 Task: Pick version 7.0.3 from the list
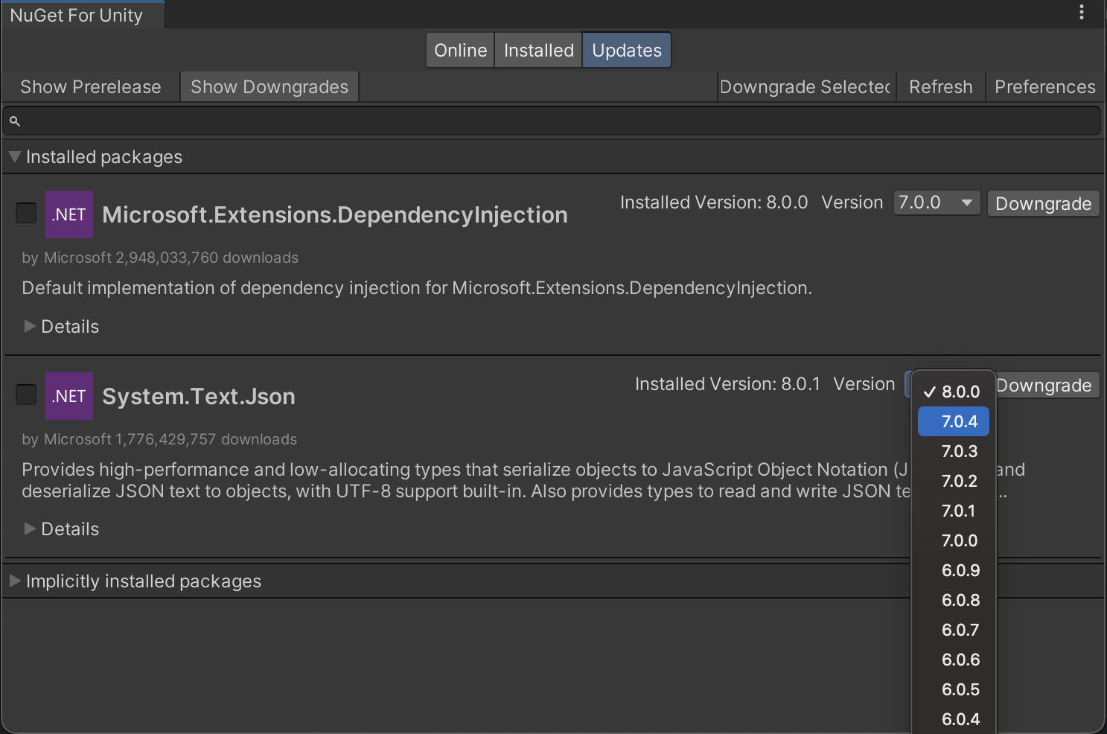pyautogui.click(x=954, y=451)
